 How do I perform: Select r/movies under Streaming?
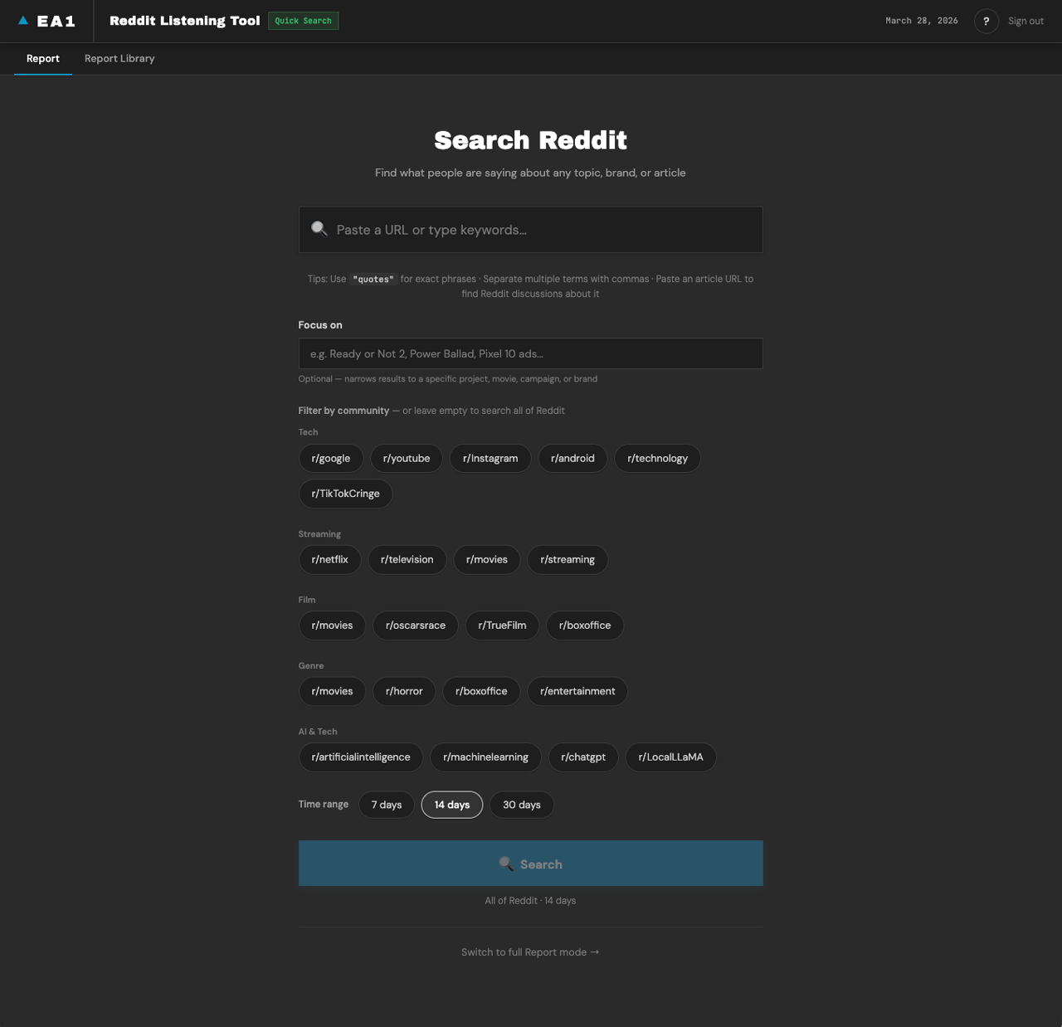[x=487, y=559]
